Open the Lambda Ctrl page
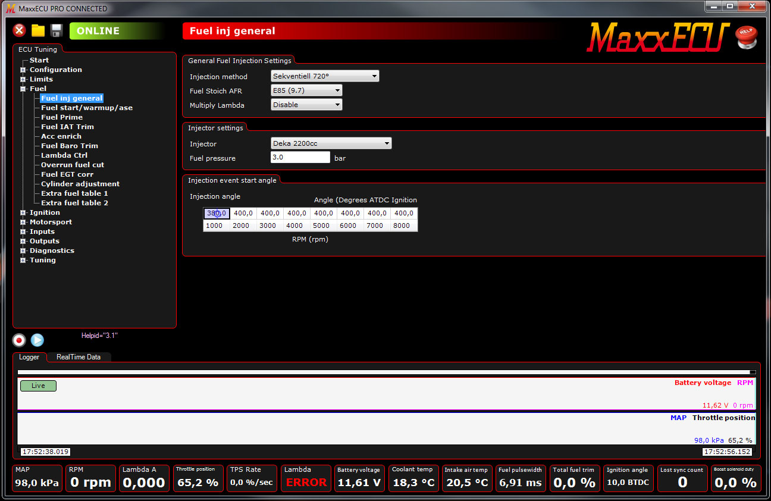Viewport: 771px width, 501px height. 64,155
